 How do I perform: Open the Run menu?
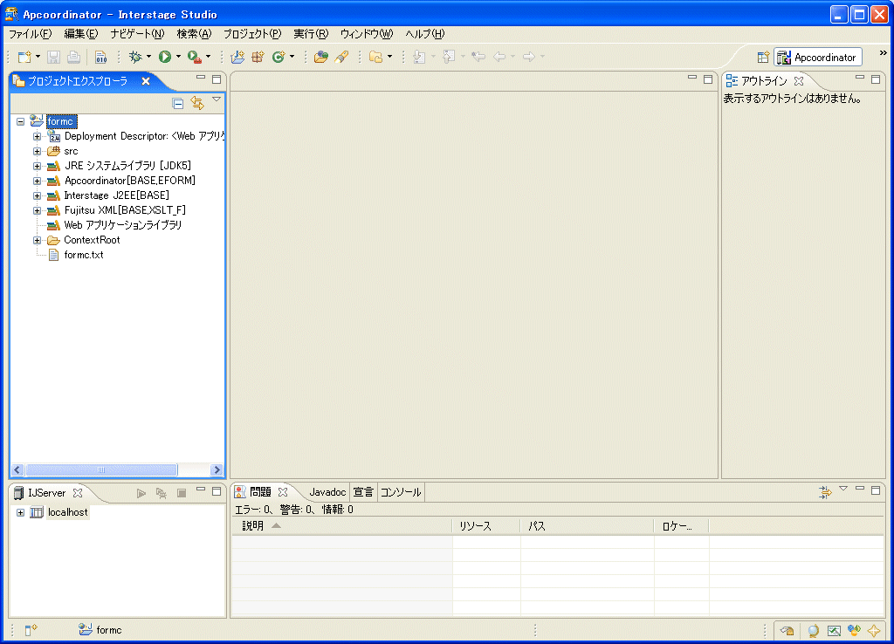pos(311,34)
